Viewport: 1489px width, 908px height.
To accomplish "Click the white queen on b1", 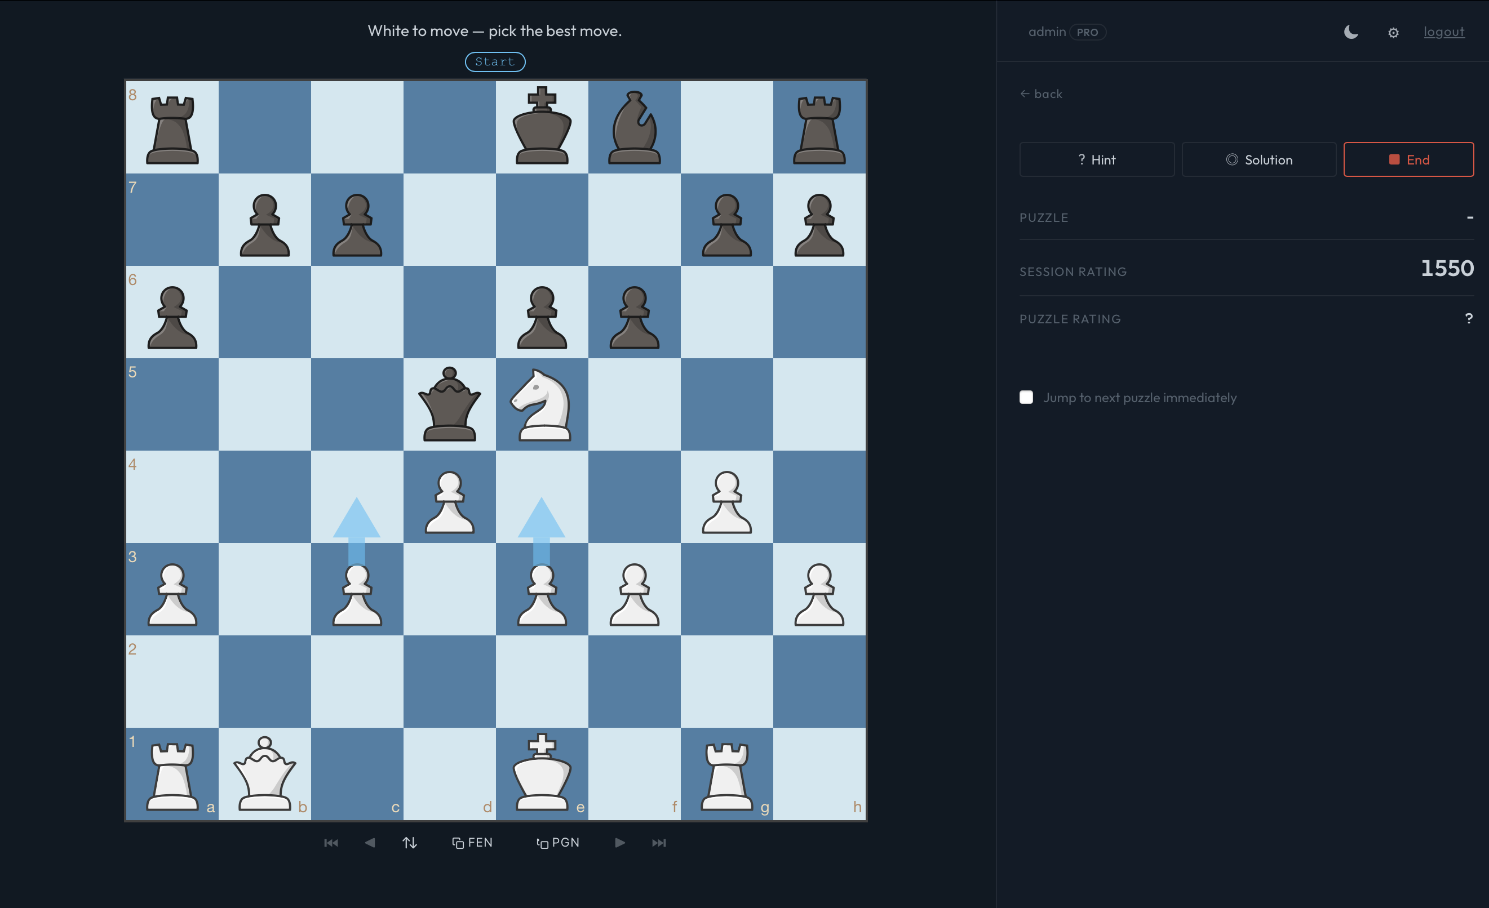I will (265, 774).
